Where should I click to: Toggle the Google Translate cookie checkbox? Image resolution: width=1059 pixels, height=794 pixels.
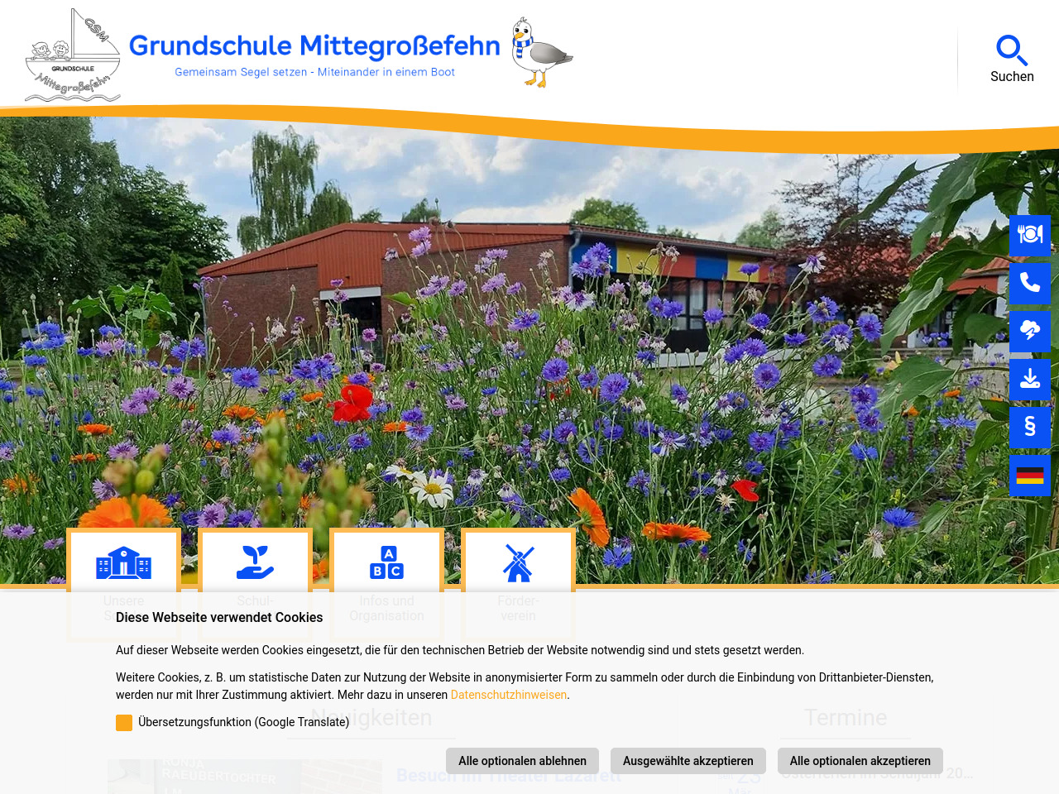(124, 723)
